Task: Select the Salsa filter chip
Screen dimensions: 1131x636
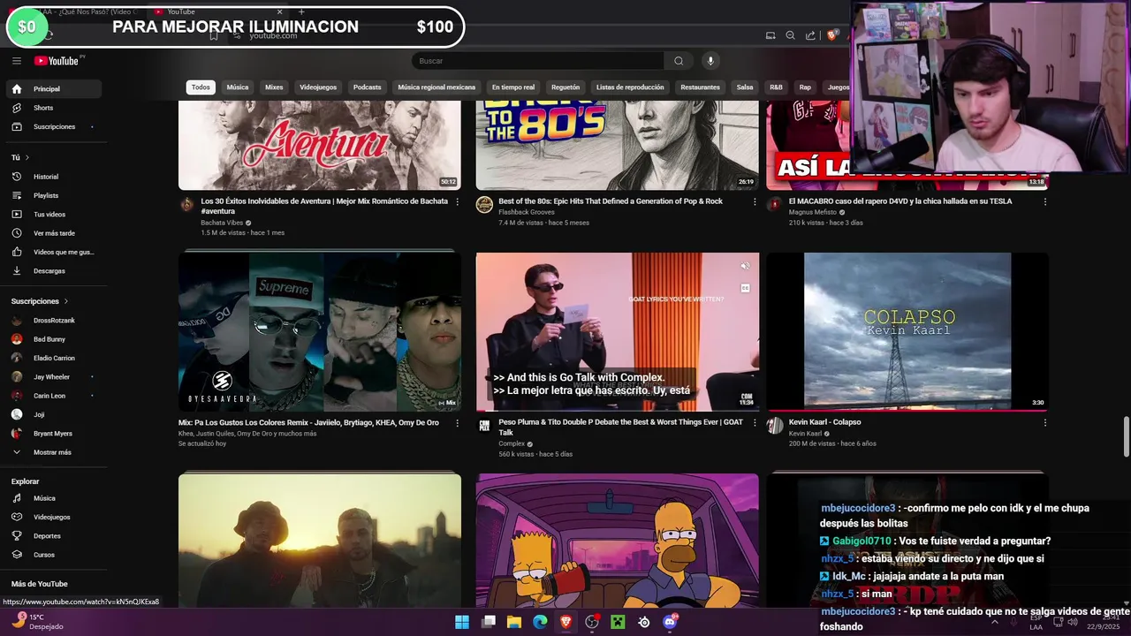Action: pos(745,87)
